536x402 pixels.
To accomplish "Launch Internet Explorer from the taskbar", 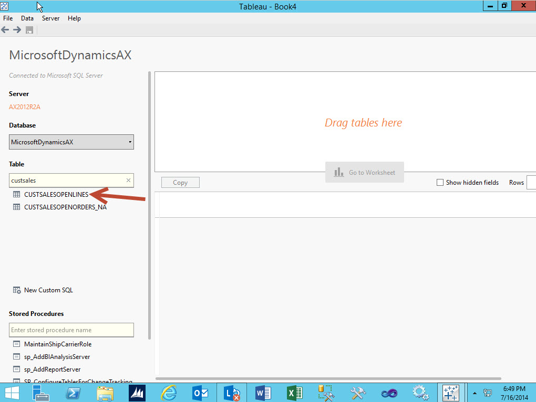I will (x=169, y=393).
